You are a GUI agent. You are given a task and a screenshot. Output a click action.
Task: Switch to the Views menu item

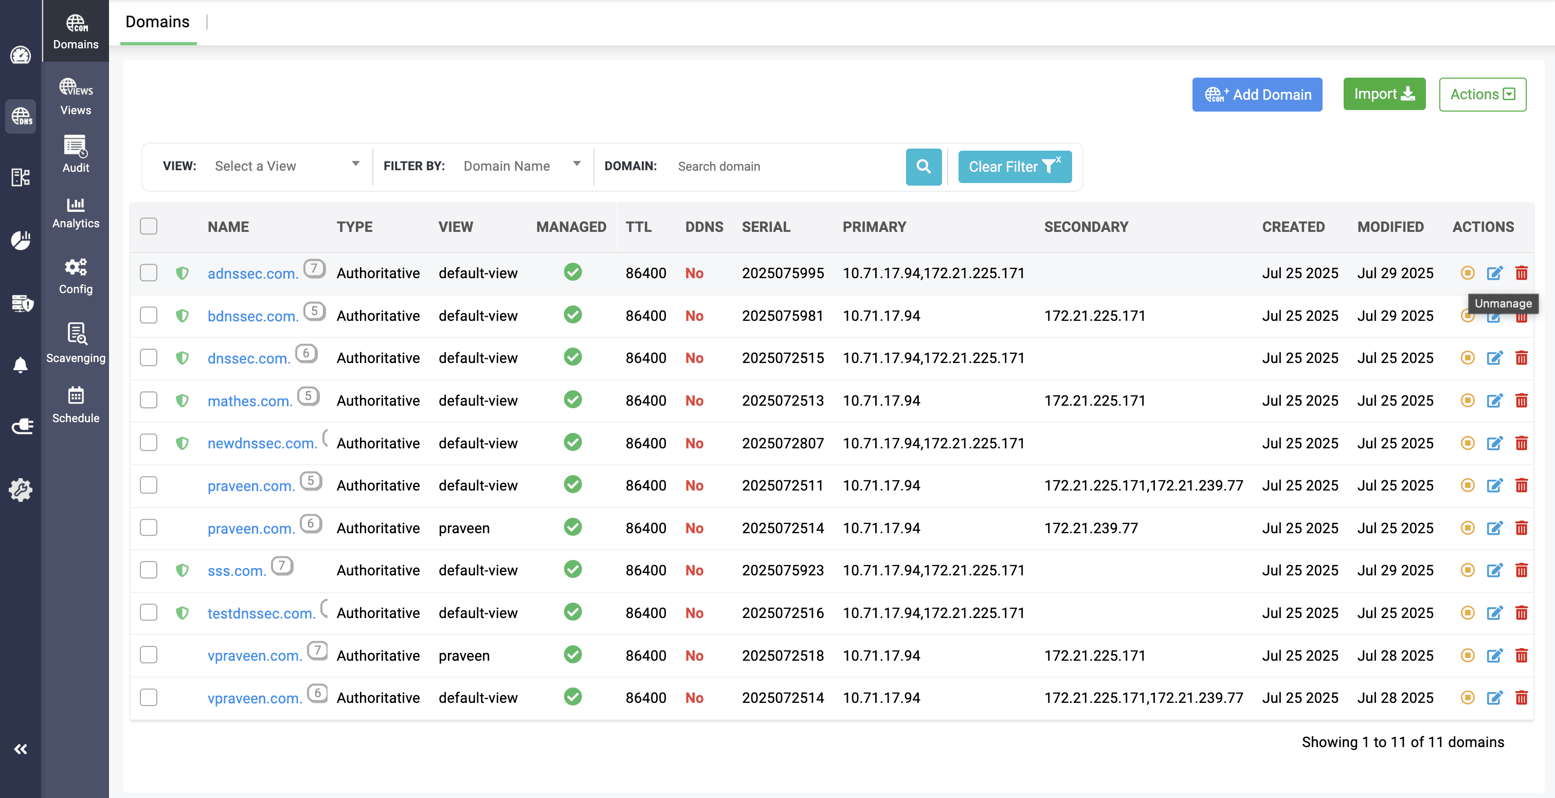pos(76,97)
